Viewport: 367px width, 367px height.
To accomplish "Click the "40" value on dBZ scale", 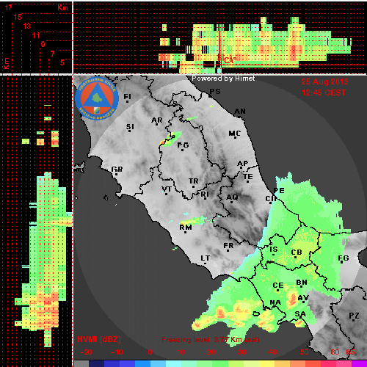I will 273,352.
